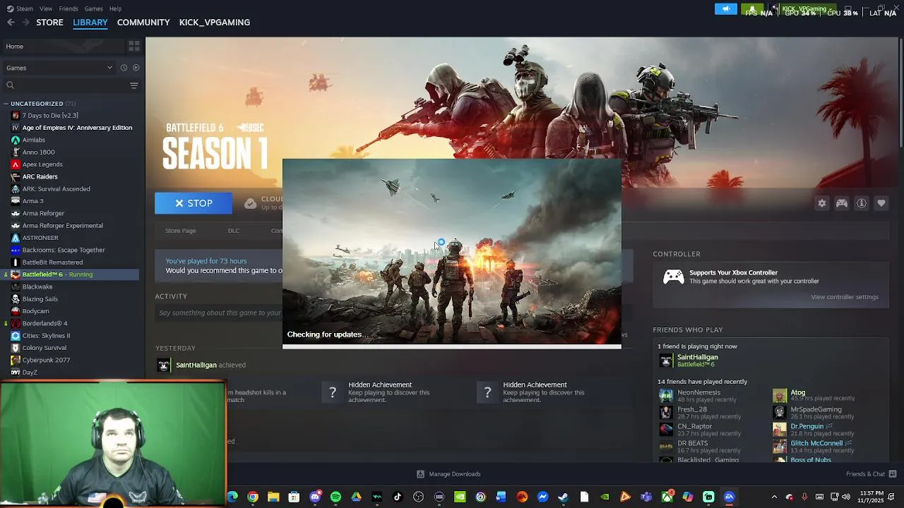Select Home in library sidebar
This screenshot has height=508, width=904.
tap(62, 47)
